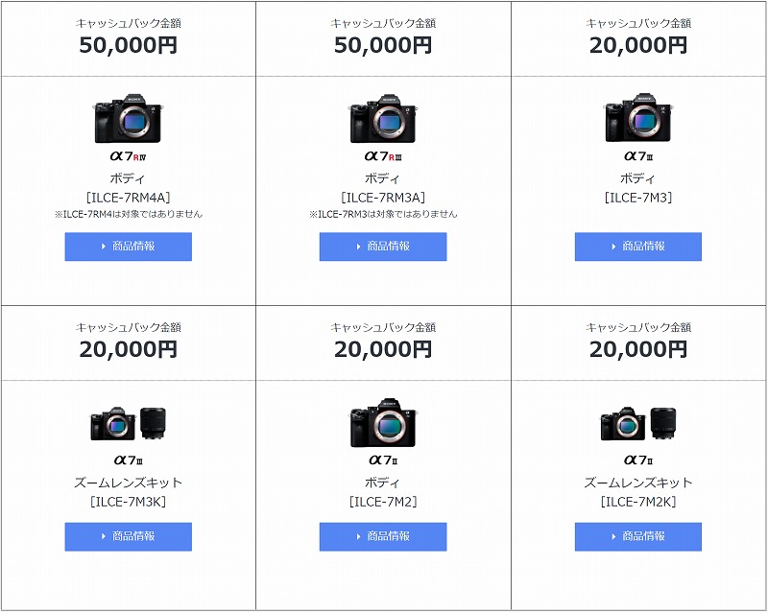The width and height of the screenshot is (768, 613).
Task: Click the α7R III camera image
Action: point(383,119)
